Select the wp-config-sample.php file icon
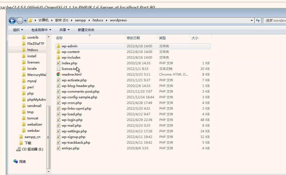286x175 pixels. click(58, 97)
